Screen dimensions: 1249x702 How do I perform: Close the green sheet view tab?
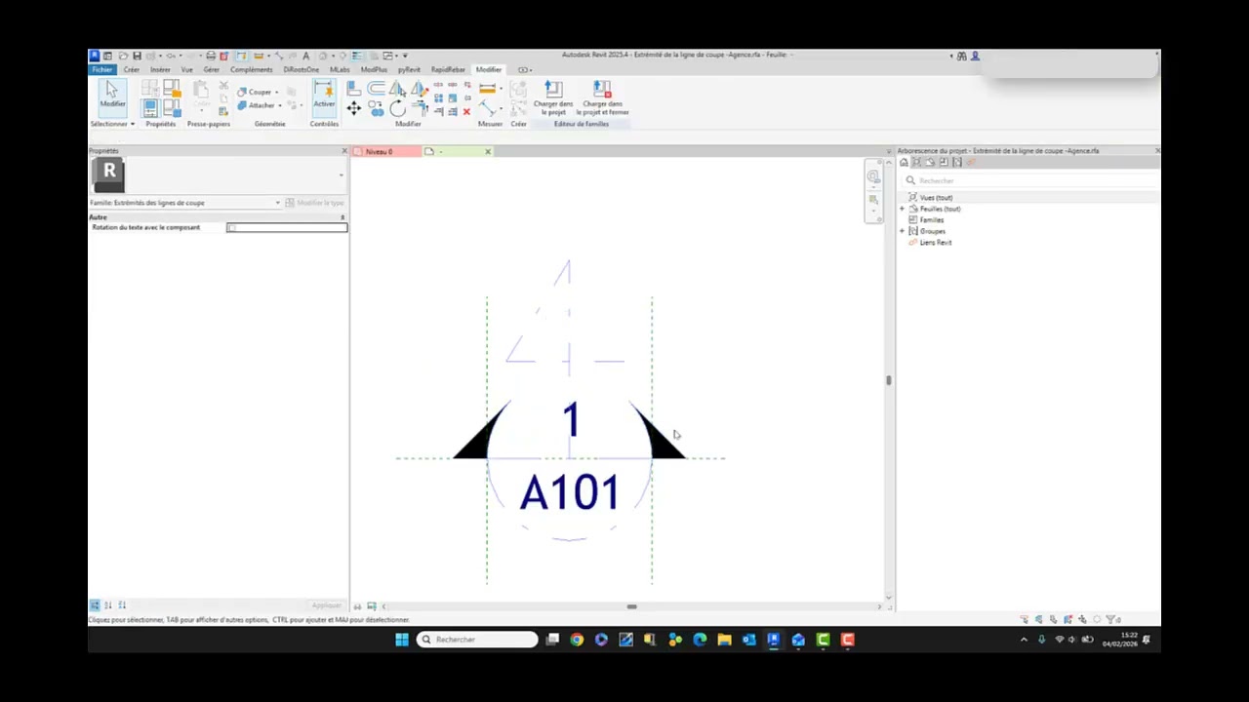(x=488, y=152)
